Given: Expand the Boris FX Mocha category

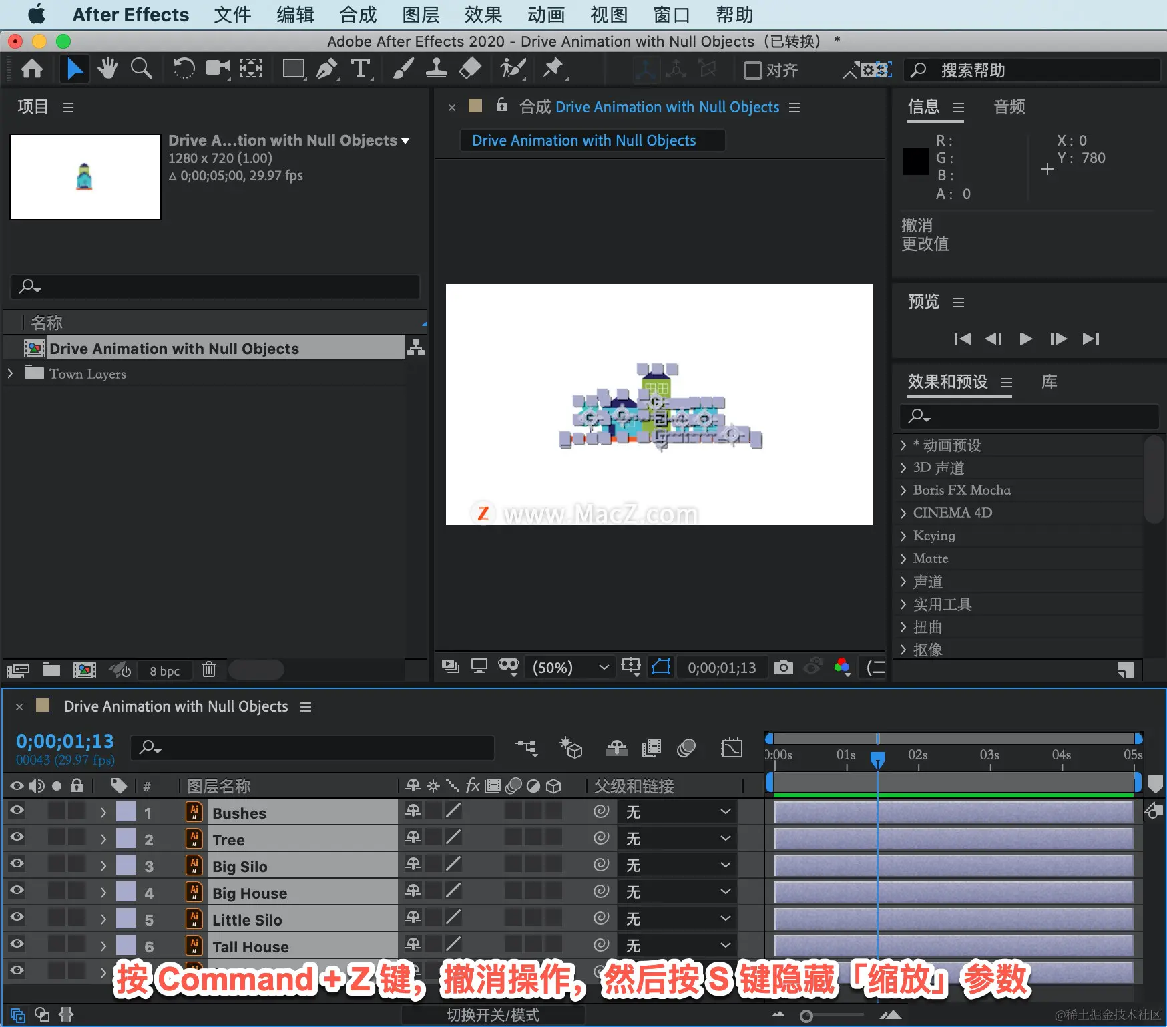Looking at the screenshot, I should (x=903, y=490).
